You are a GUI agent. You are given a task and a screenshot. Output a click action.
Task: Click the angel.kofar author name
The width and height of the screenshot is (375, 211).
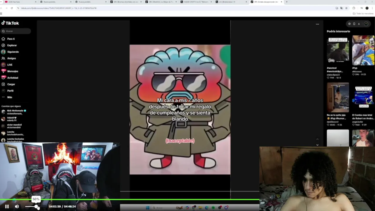[x=358, y=122]
